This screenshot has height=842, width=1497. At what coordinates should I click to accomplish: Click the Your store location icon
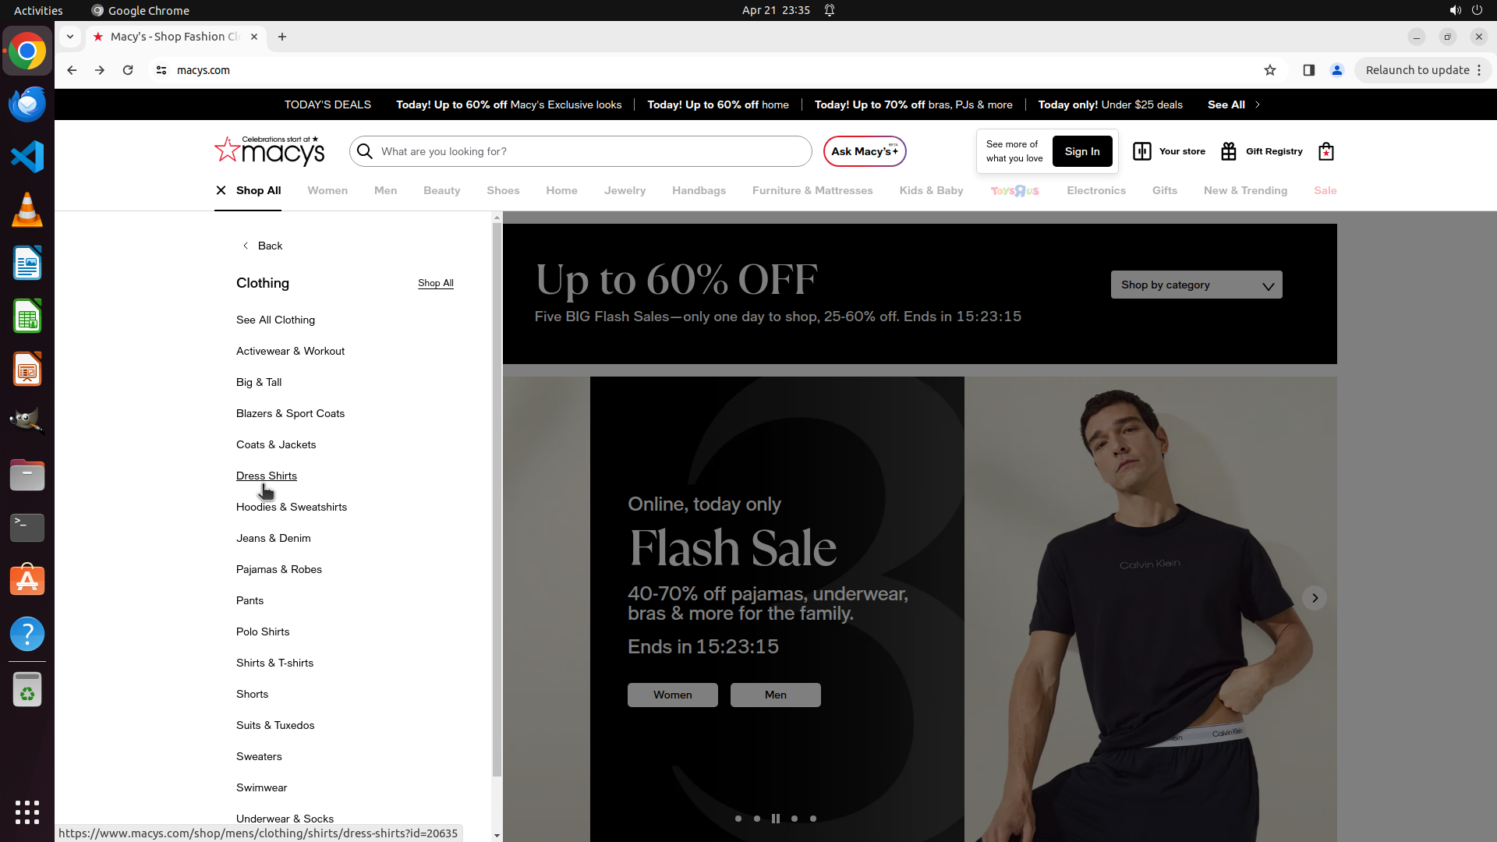coord(1141,151)
